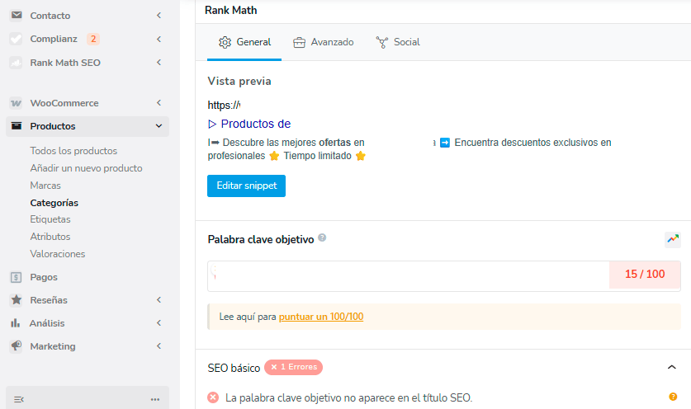Switch to the Avanzado tab

(x=323, y=42)
